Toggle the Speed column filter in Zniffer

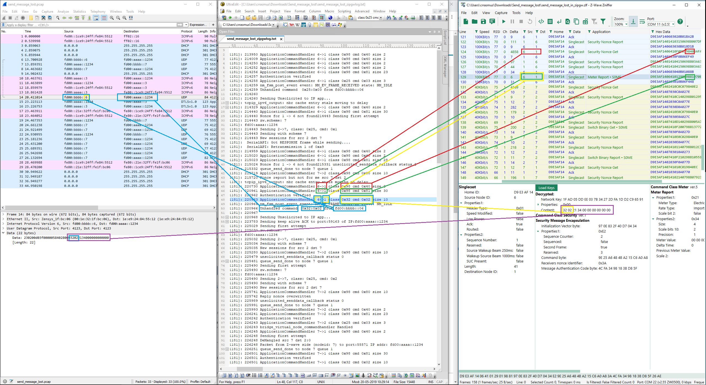pyautogui.click(x=476, y=32)
